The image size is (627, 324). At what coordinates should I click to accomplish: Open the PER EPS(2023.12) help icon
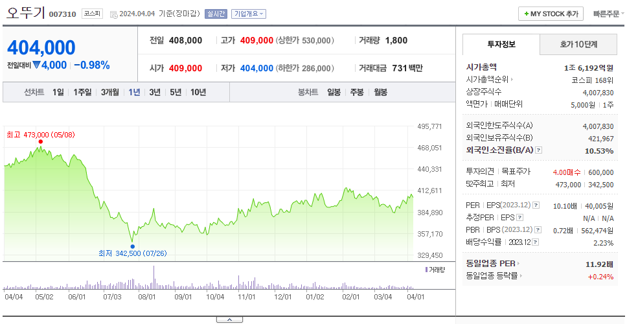pyautogui.click(x=536, y=205)
